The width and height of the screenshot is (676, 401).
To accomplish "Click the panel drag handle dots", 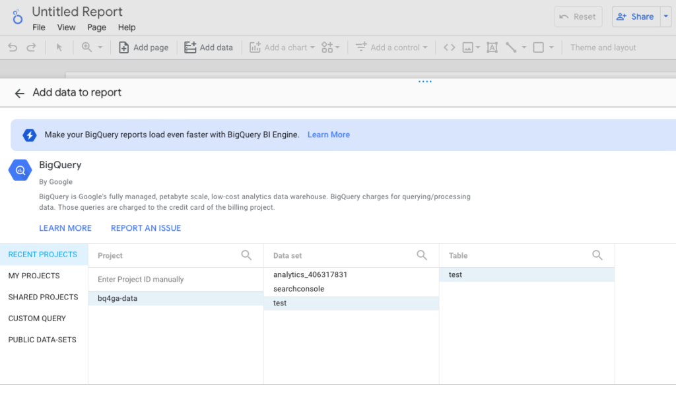I will [424, 81].
